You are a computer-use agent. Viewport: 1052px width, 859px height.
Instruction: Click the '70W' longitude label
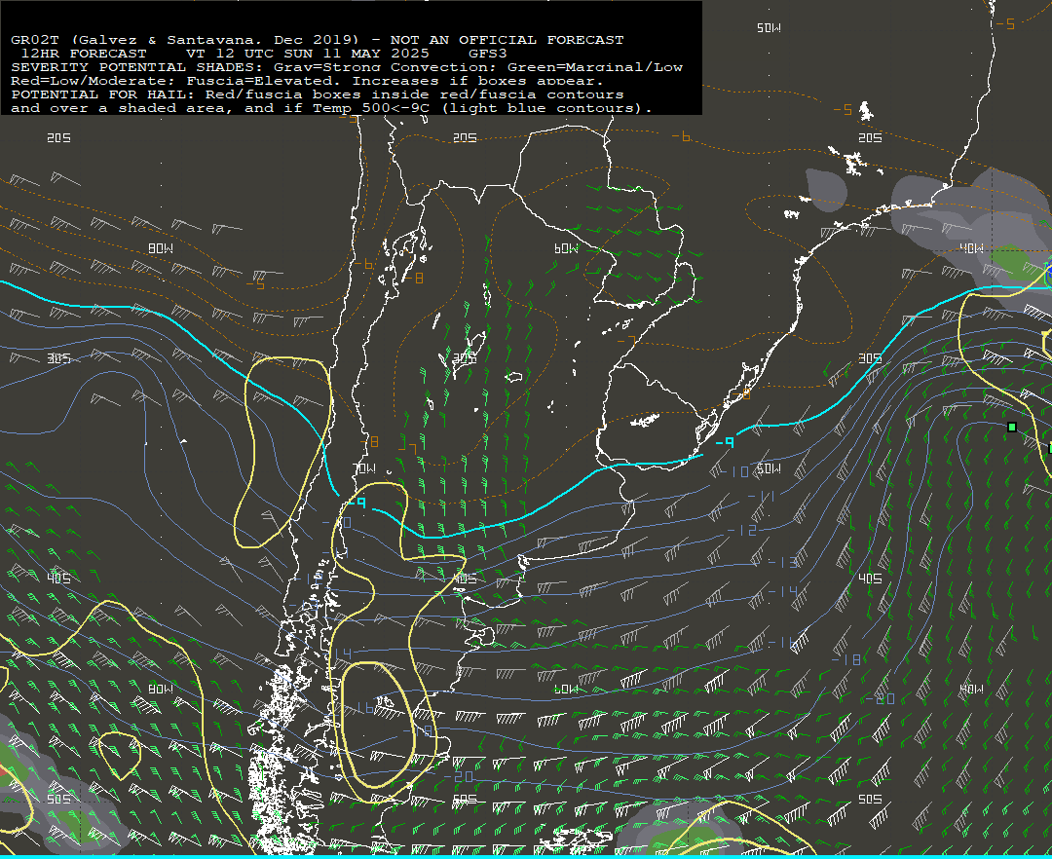(363, 468)
